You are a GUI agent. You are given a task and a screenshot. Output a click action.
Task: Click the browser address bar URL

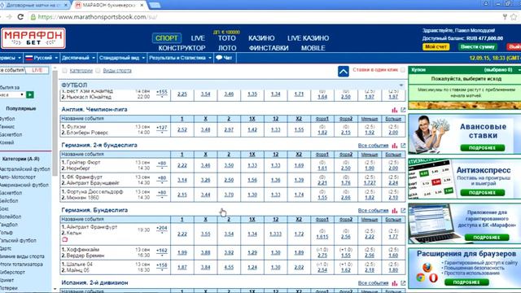point(98,17)
